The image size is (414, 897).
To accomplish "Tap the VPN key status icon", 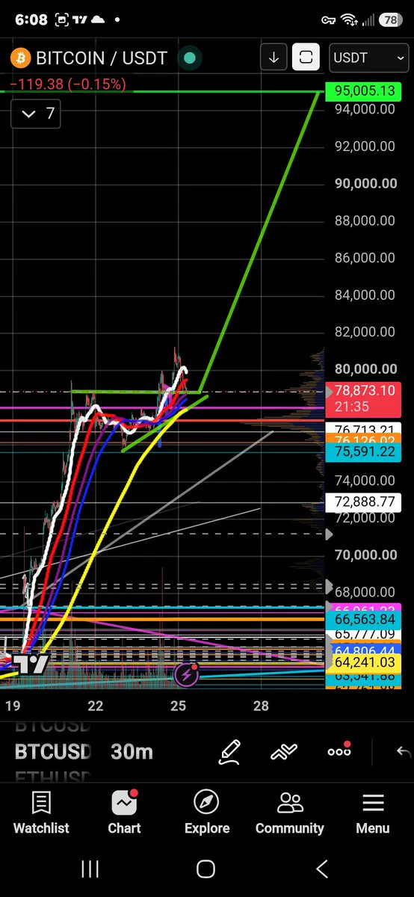I will pos(330,19).
